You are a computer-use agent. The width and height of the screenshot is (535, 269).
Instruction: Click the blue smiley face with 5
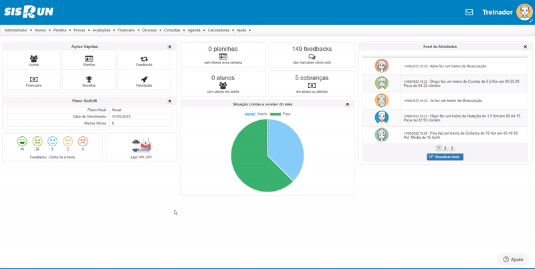point(53,142)
